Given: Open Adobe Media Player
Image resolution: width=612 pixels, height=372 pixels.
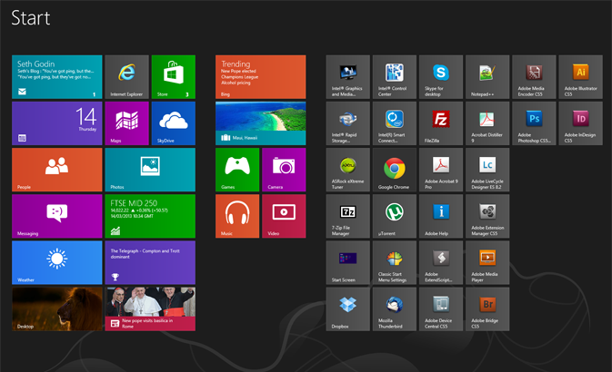Looking at the screenshot, I should [x=487, y=262].
